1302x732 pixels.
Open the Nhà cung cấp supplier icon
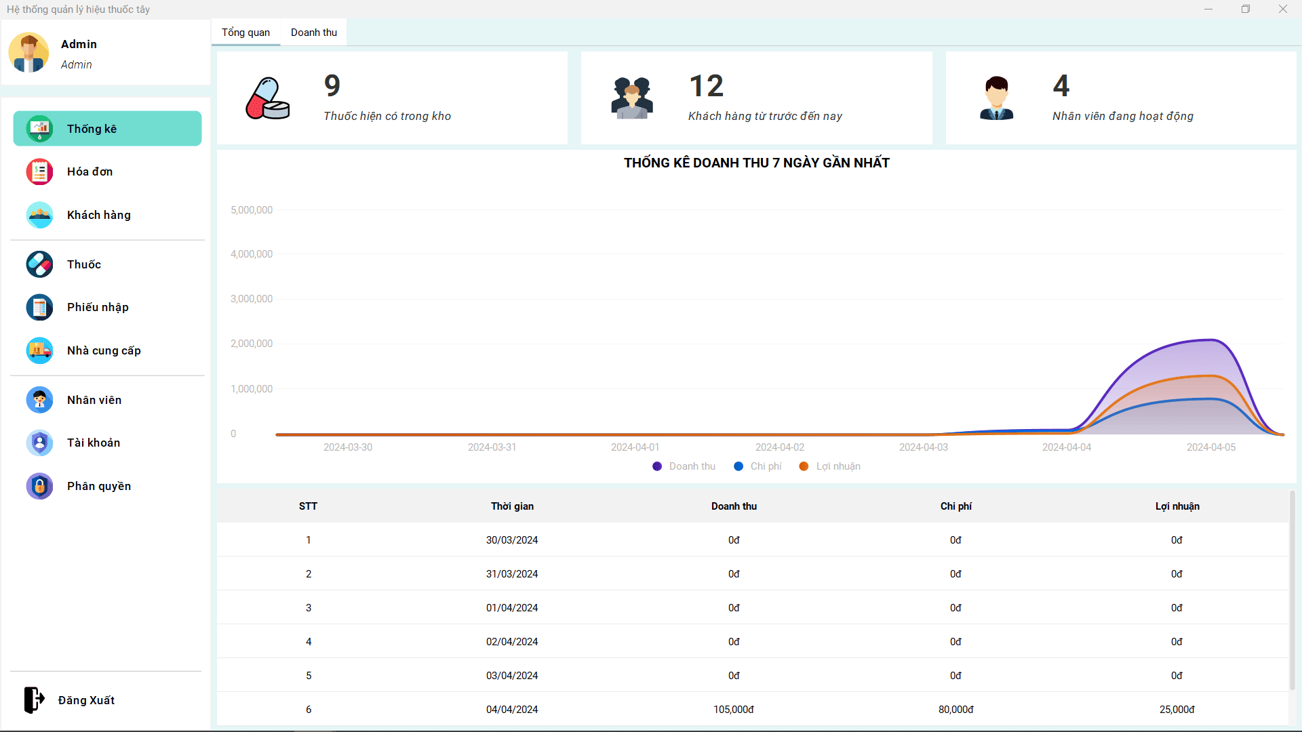(x=39, y=350)
